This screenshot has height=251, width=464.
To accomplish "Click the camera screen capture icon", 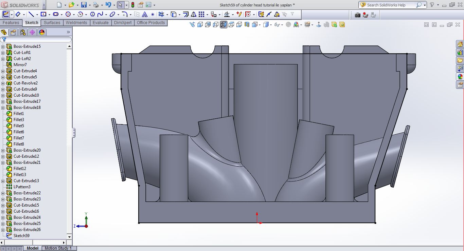I will (357, 15).
